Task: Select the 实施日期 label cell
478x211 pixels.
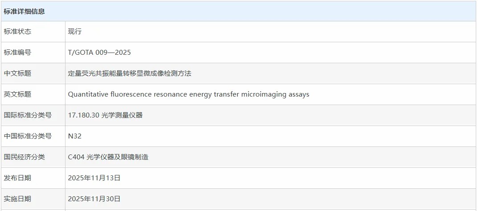Action: click(18, 199)
